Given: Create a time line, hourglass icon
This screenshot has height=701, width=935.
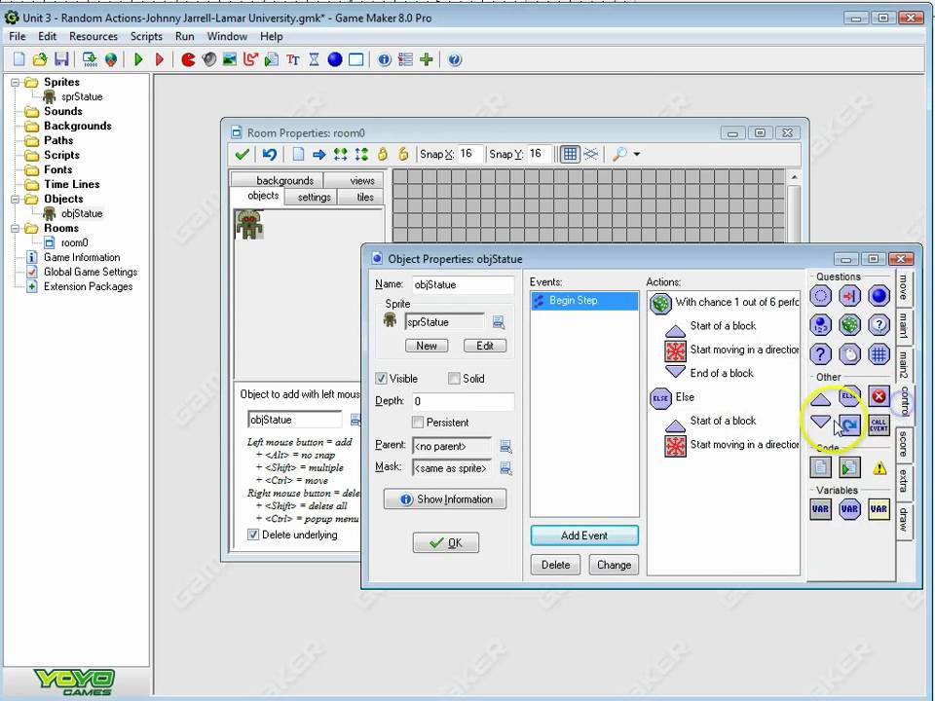Looking at the screenshot, I should click(x=314, y=59).
